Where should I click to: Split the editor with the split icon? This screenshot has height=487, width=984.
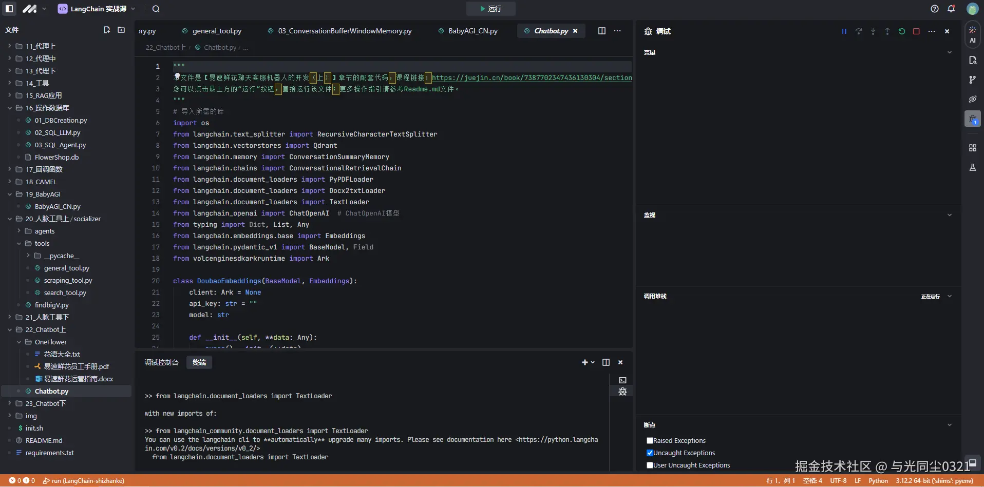click(x=602, y=31)
